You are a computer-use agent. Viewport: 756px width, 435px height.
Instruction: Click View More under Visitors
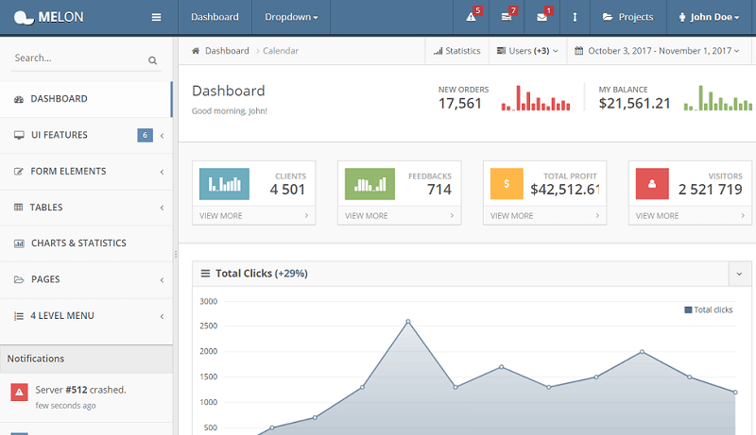pos(690,215)
